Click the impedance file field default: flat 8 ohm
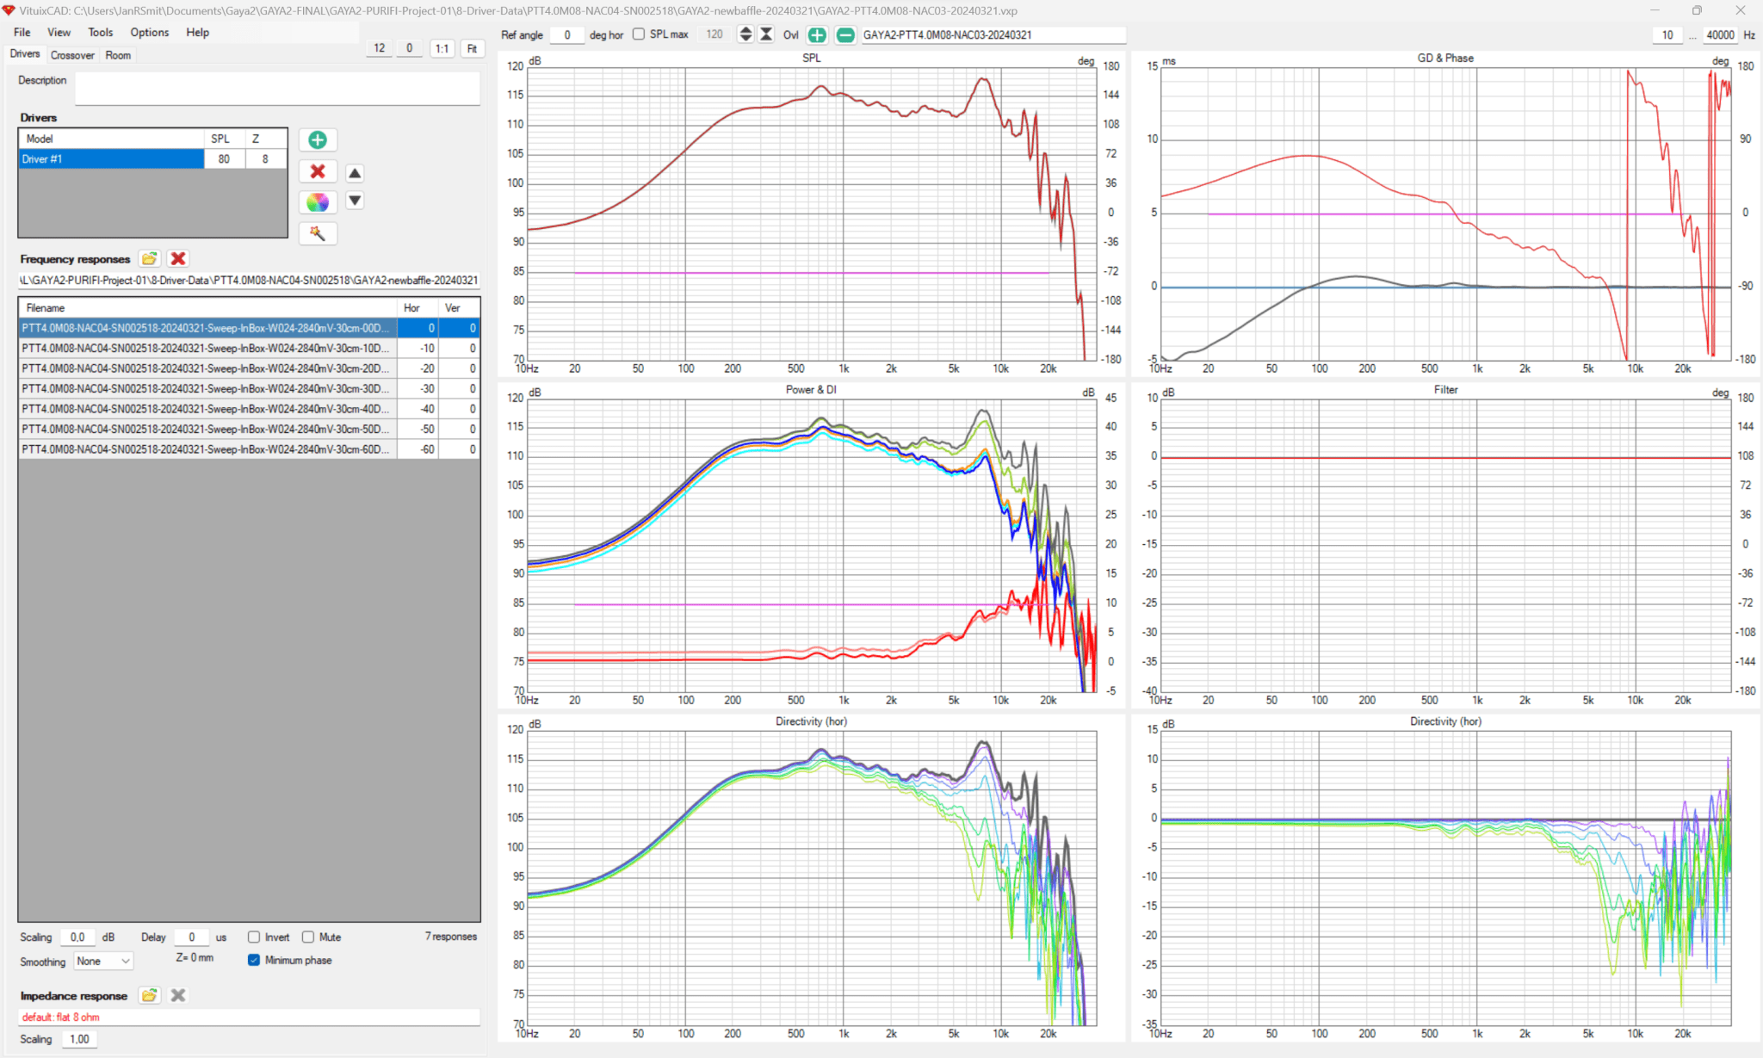Viewport: 1763px width, 1058px height. (249, 1017)
